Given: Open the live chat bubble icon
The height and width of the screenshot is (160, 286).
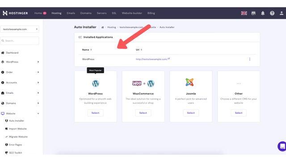Looking at the screenshot, I should [x=282, y=146].
